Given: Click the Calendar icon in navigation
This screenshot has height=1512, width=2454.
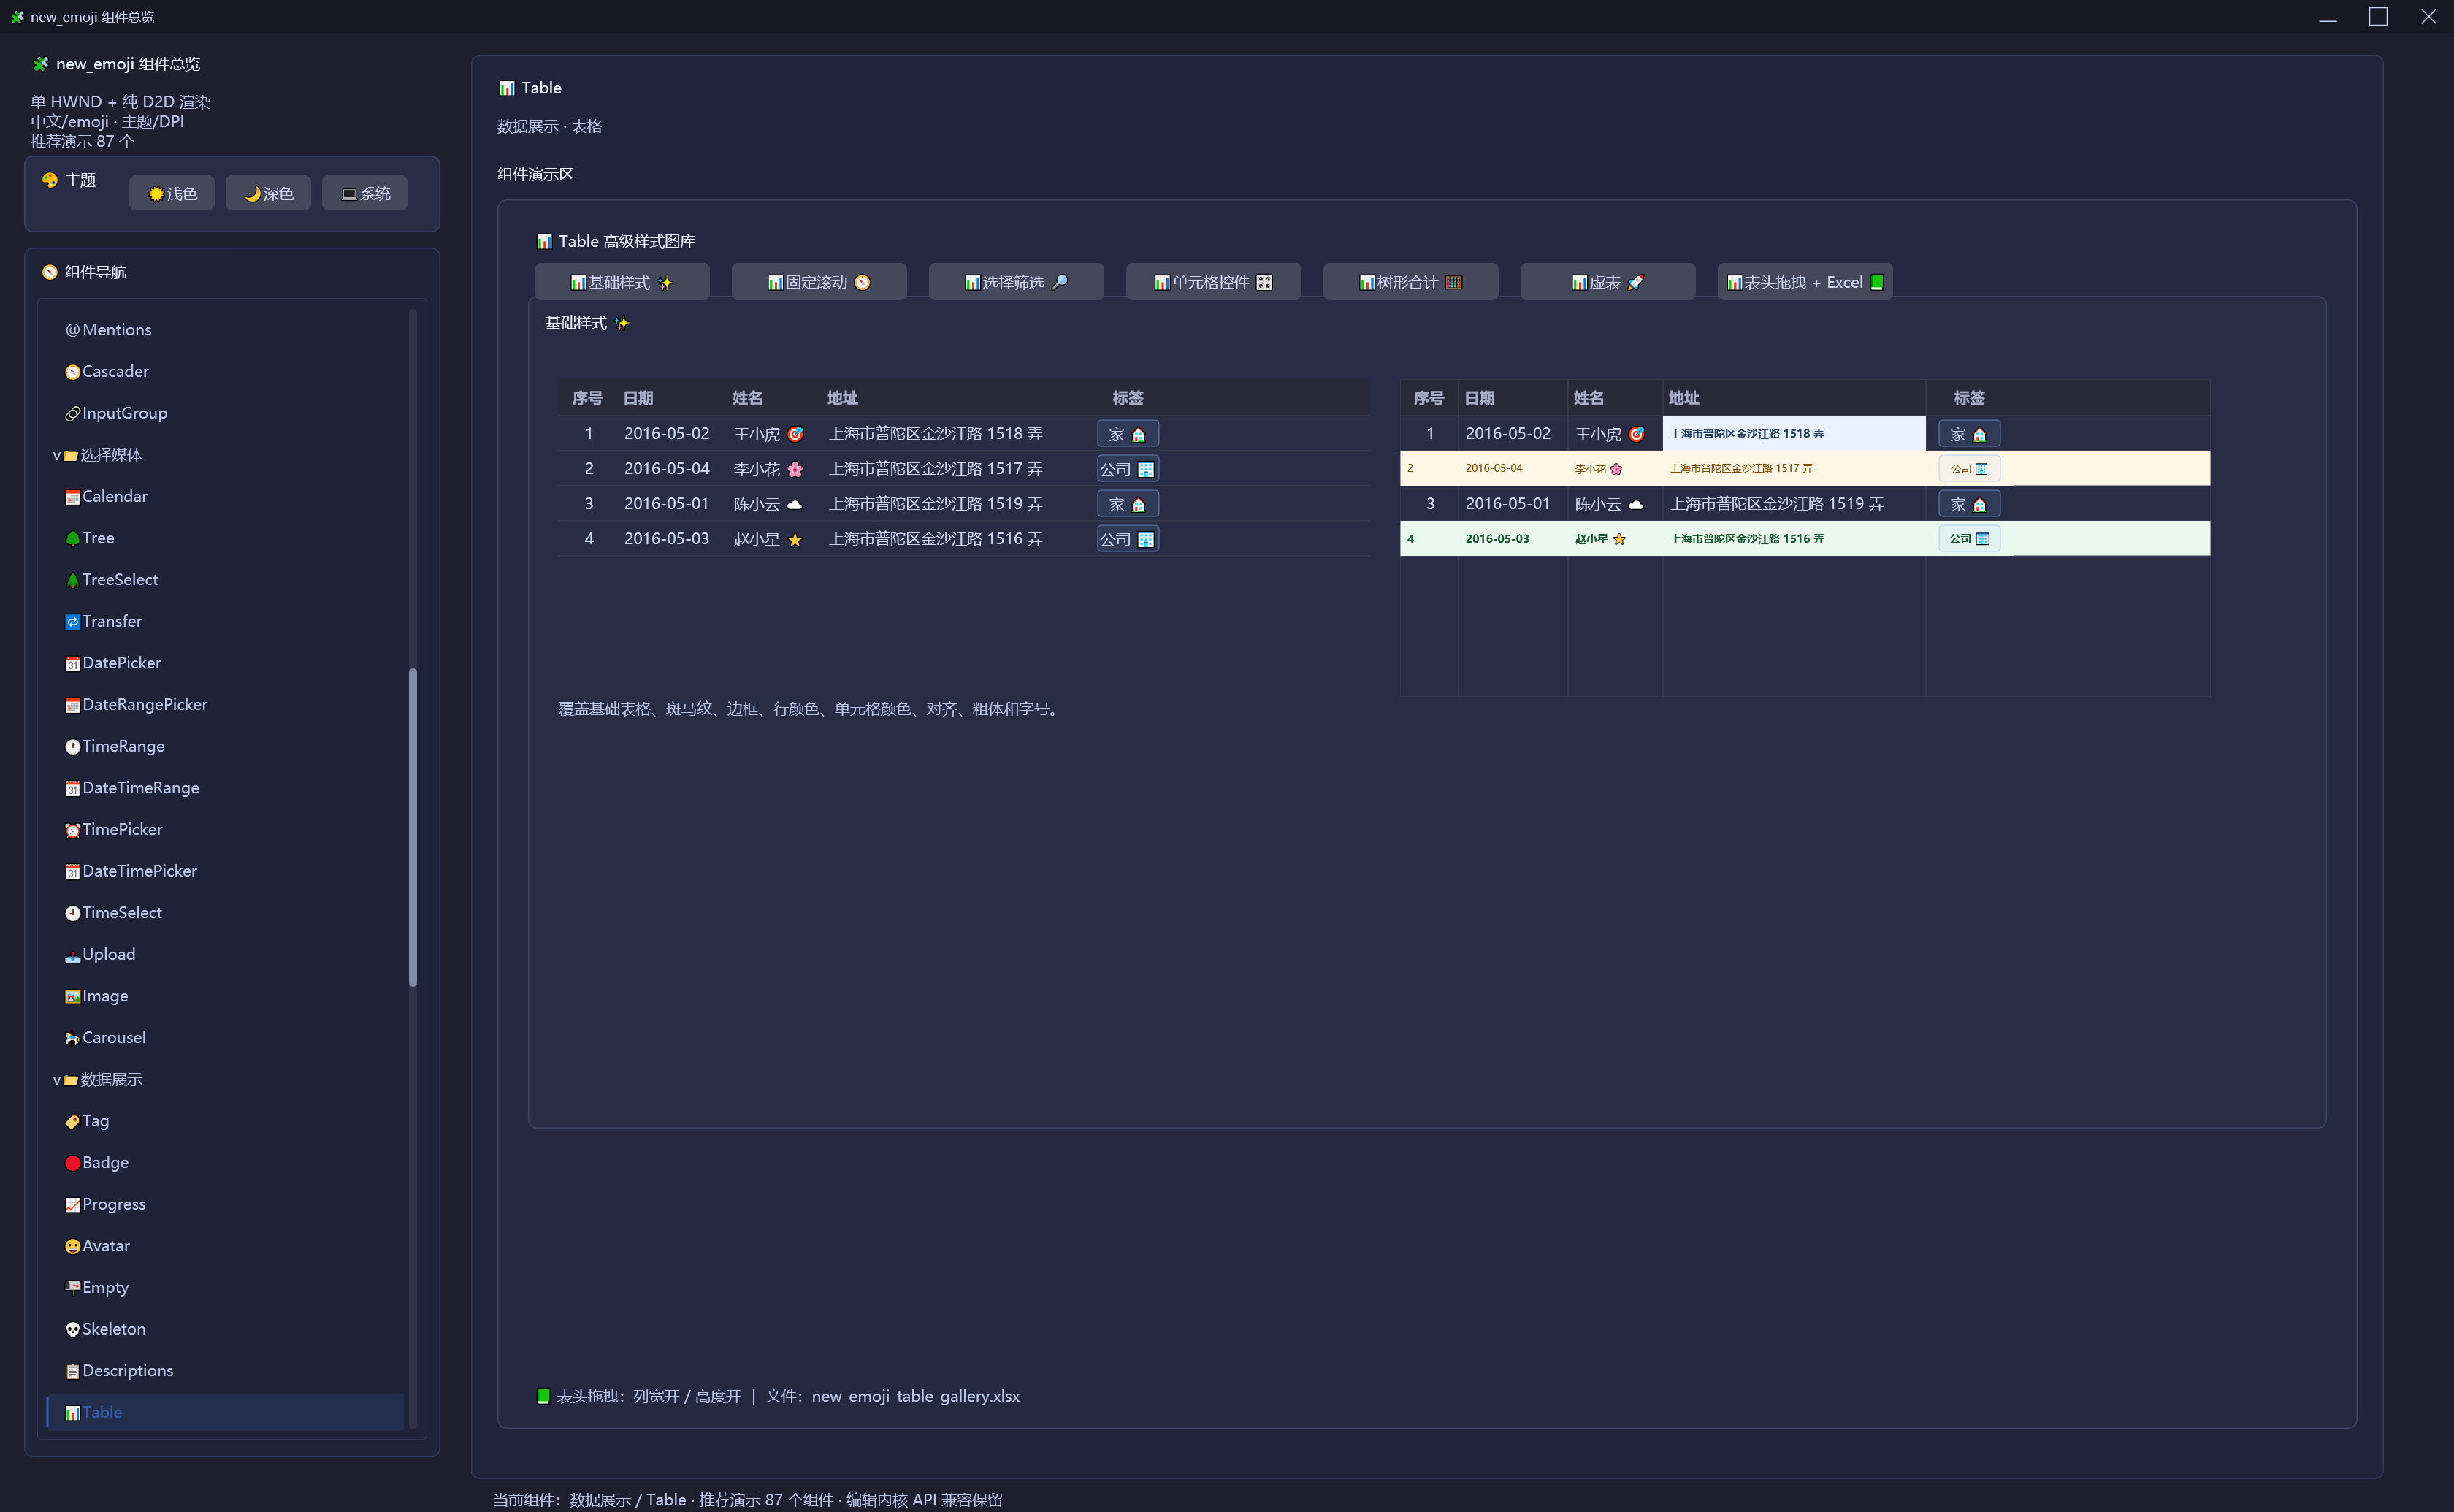Looking at the screenshot, I should coord(72,497).
